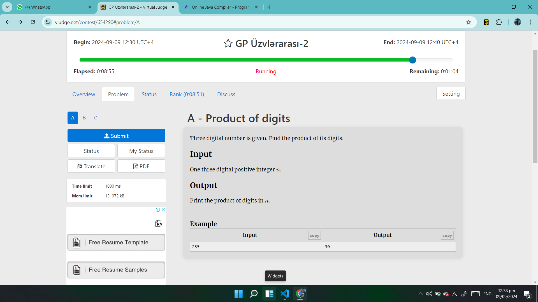Go forward in browser history

[20, 22]
